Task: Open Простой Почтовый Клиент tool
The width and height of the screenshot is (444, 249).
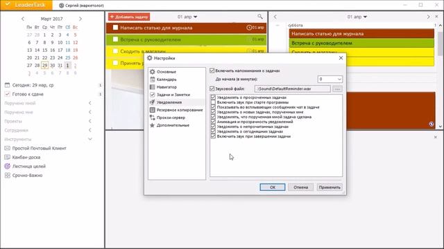Action: [39, 148]
